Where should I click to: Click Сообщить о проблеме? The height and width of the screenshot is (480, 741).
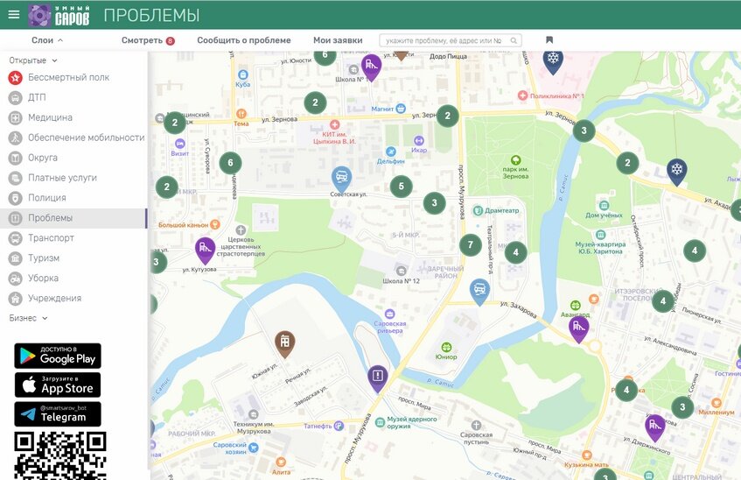[244, 40]
